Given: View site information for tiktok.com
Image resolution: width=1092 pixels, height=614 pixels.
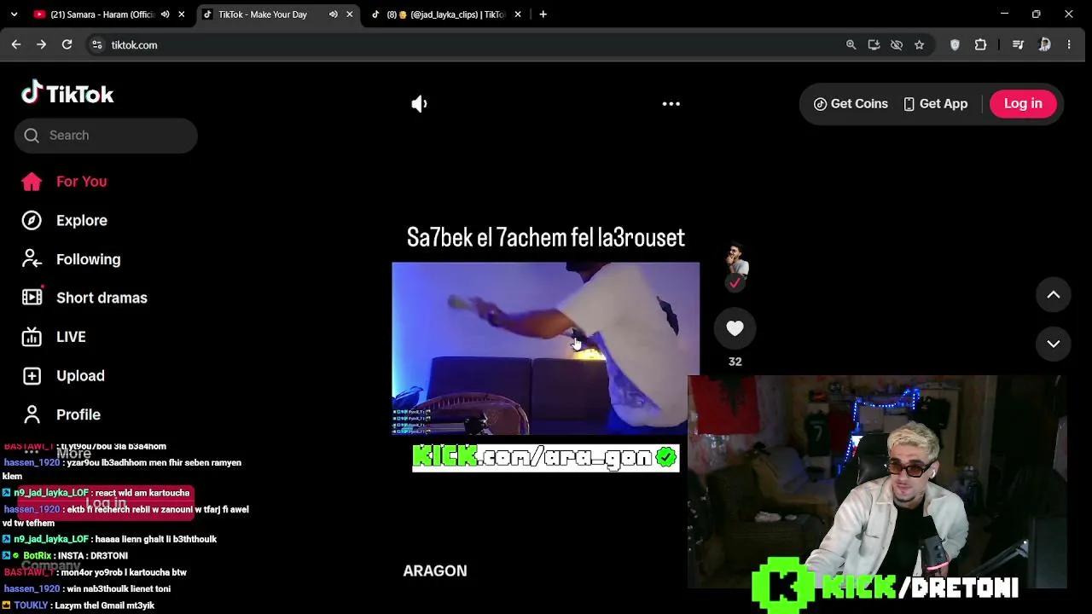Looking at the screenshot, I should point(97,45).
